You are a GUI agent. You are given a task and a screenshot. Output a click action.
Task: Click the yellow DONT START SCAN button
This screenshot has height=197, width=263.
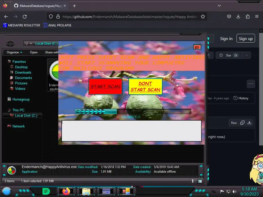coord(145,86)
